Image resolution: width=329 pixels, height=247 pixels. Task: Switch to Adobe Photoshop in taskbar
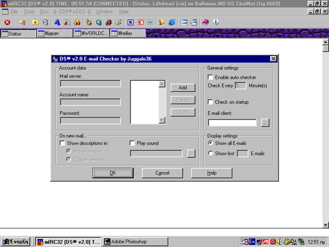(x=135, y=242)
